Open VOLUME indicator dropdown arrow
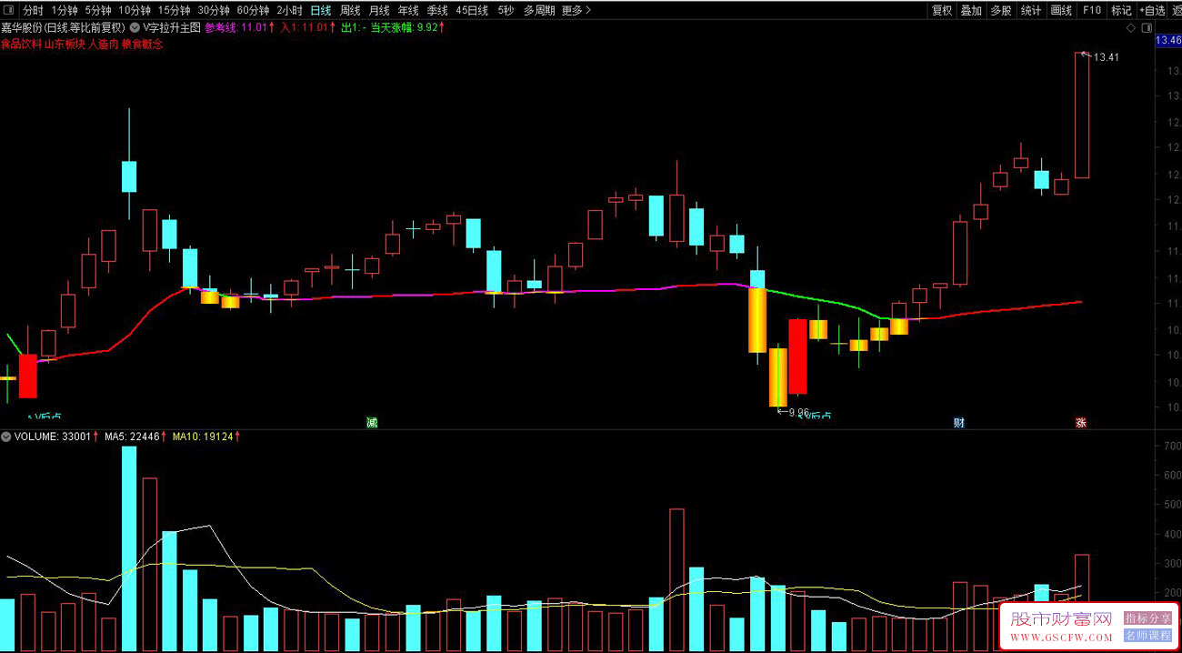This screenshot has width=1182, height=653. (6, 437)
